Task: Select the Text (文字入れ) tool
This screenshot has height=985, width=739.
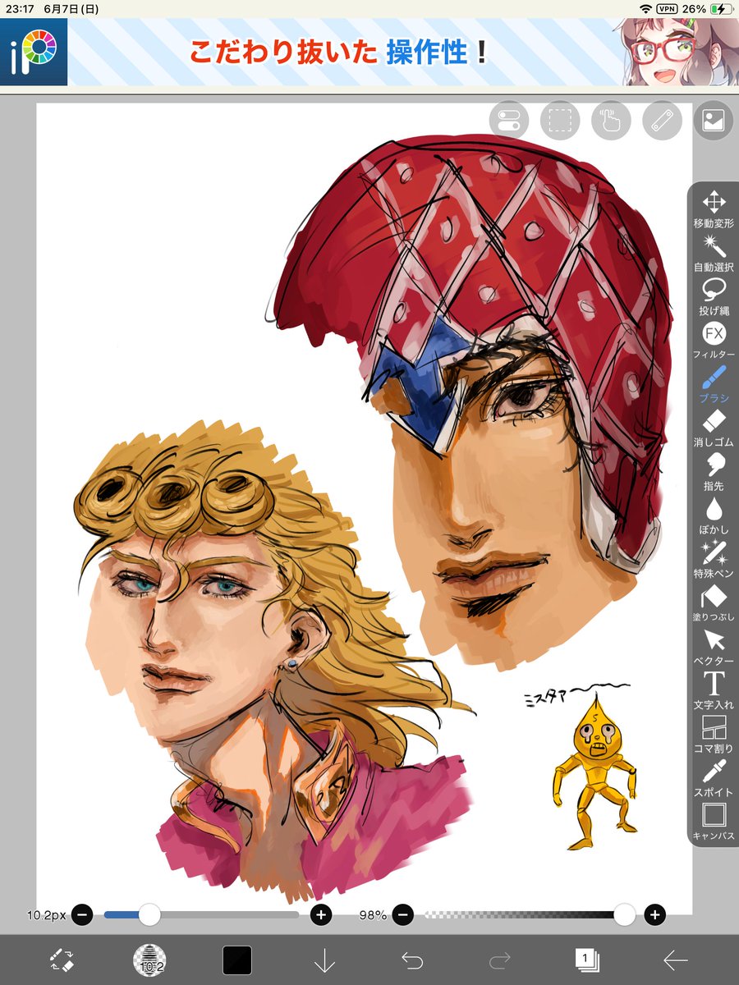Action: point(714,689)
